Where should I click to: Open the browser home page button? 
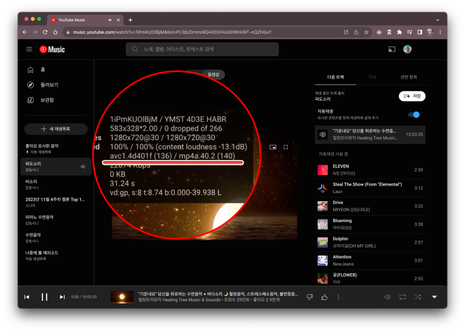(55, 32)
